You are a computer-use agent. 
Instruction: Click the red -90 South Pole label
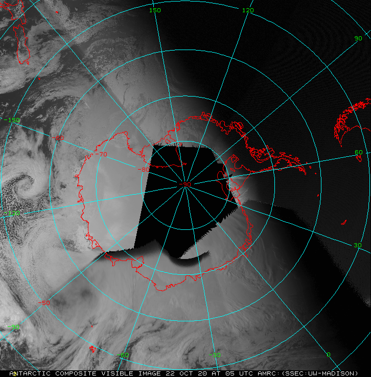(185, 184)
